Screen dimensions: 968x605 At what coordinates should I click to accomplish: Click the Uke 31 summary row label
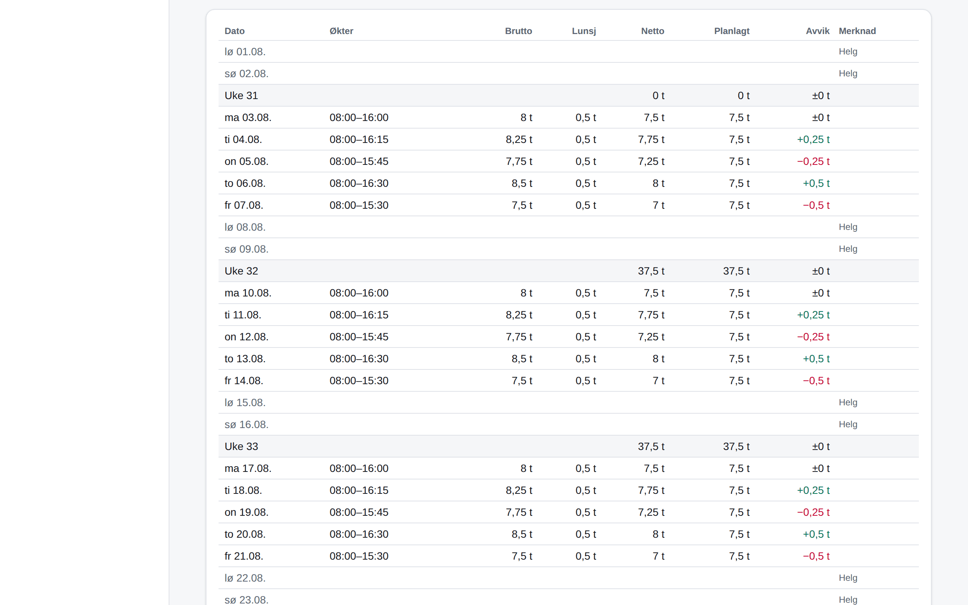point(241,95)
